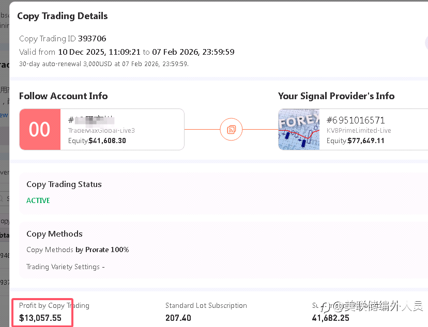The width and height of the screenshot is (428, 327).
Task: Click the Trading Variety Settings line
Action: pos(65,267)
